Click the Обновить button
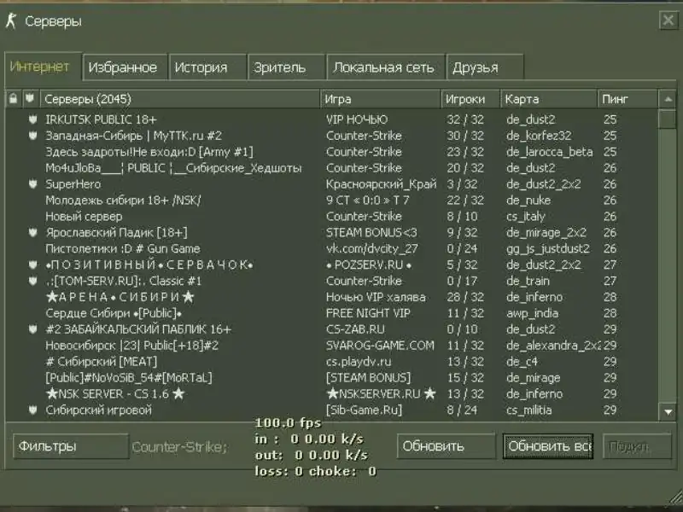683x512 pixels. pyautogui.click(x=446, y=446)
